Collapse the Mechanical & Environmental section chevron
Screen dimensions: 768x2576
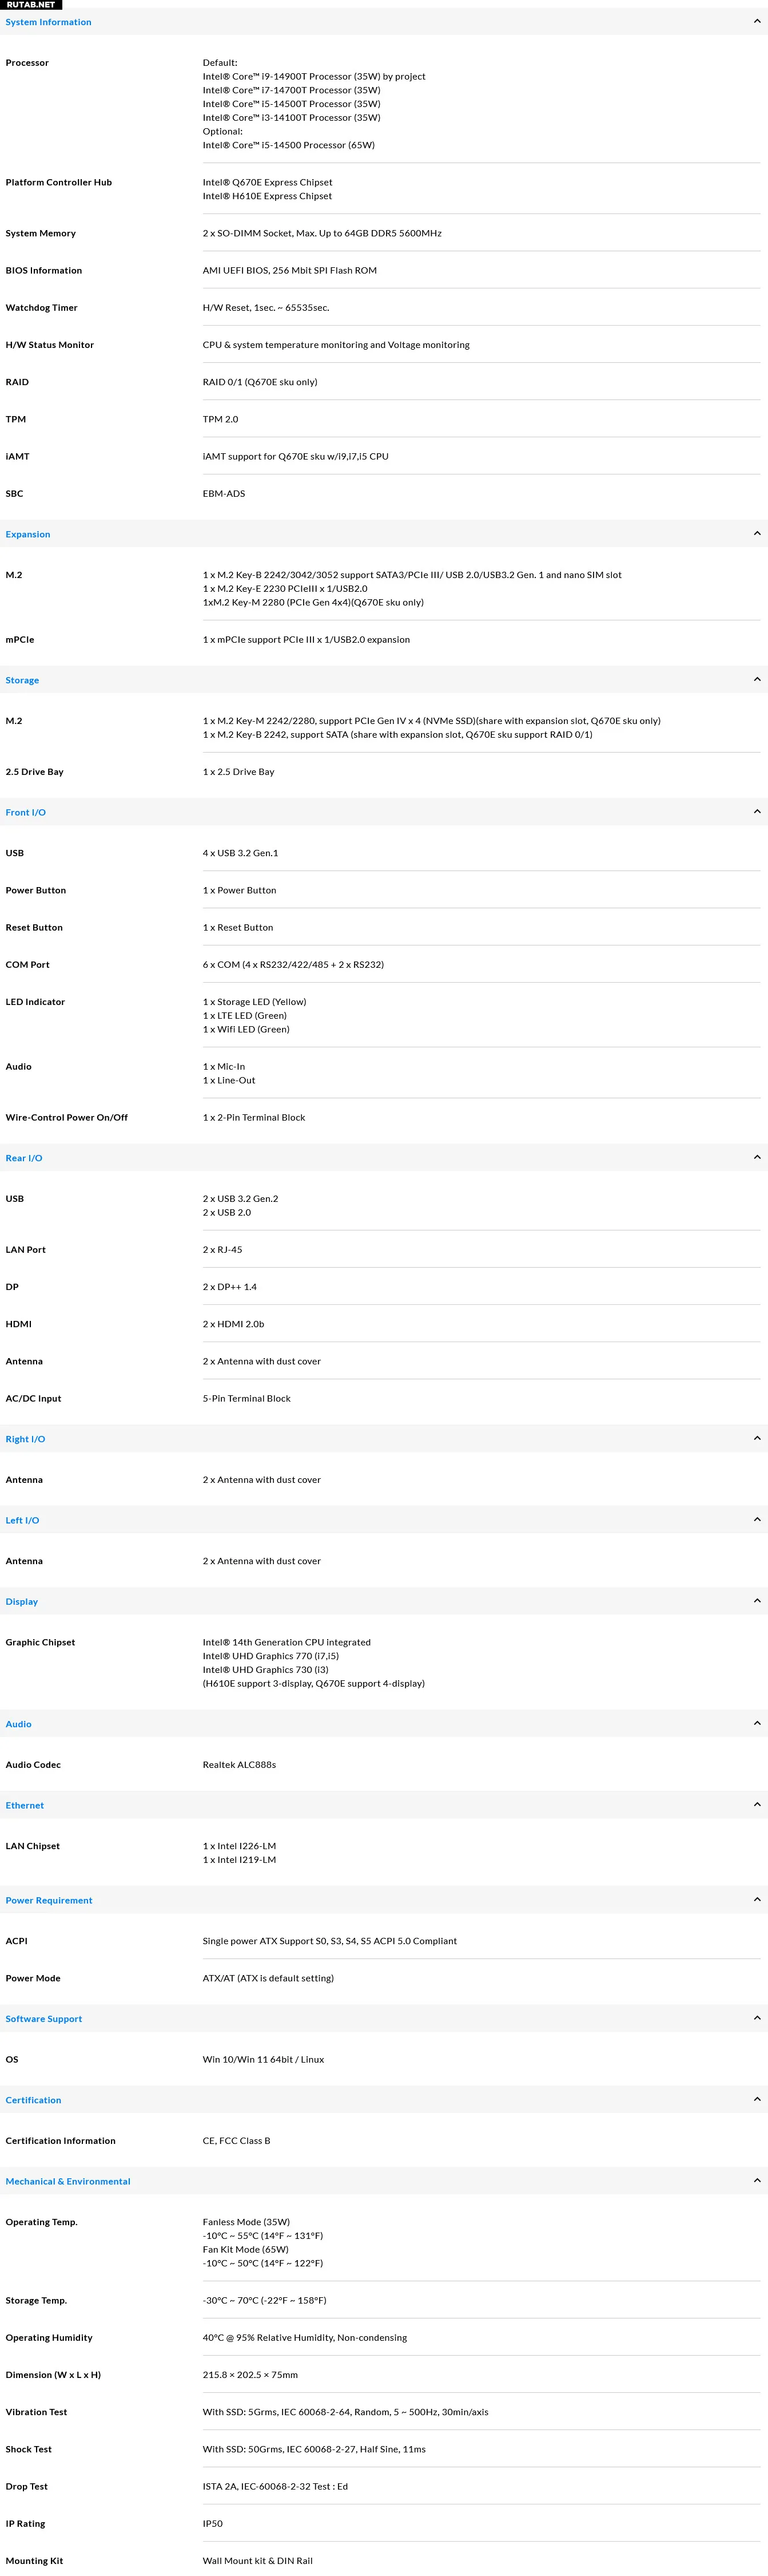pos(756,2181)
